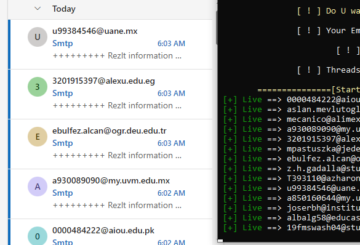360x245 pixels.
Task: Click terminal Live line 0000484222@aiou
Action: [292, 100]
